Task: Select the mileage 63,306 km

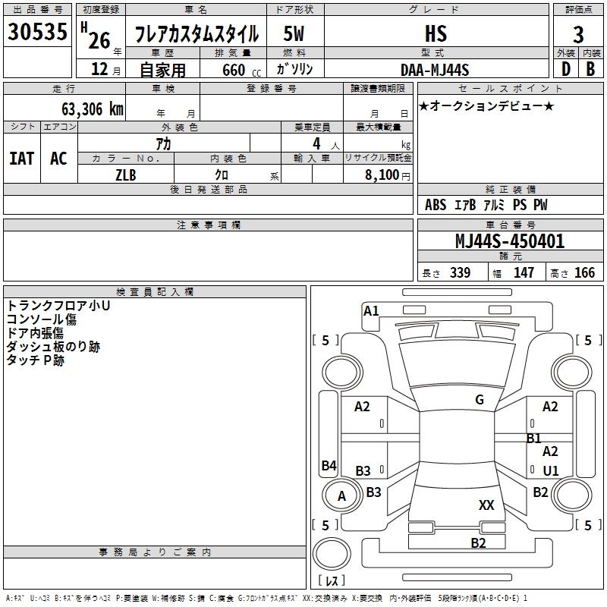Action: 93,109
